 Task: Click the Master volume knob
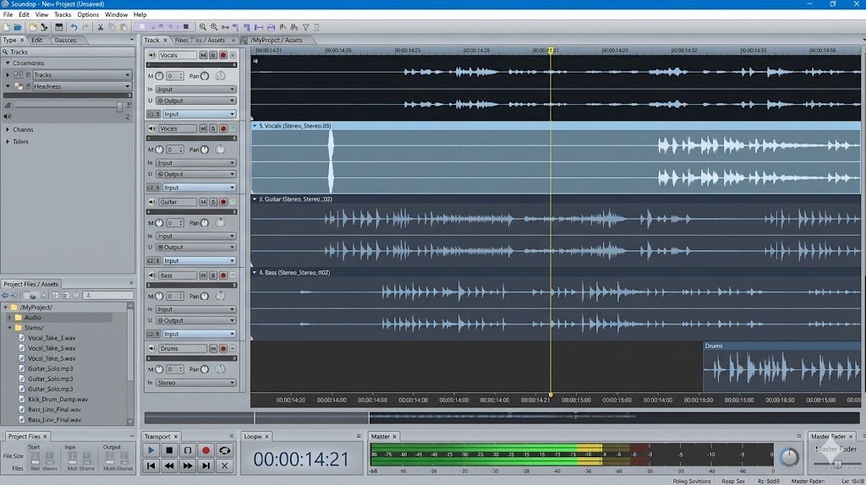pyautogui.click(x=788, y=457)
